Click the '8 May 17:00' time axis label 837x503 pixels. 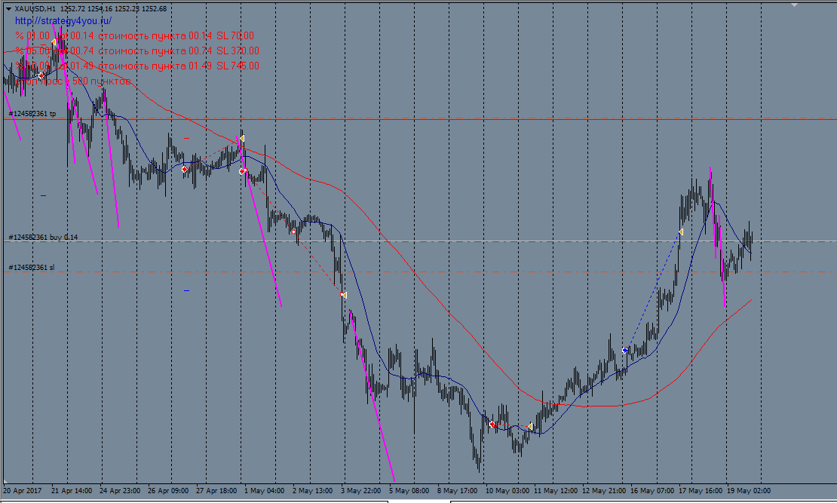(x=457, y=490)
